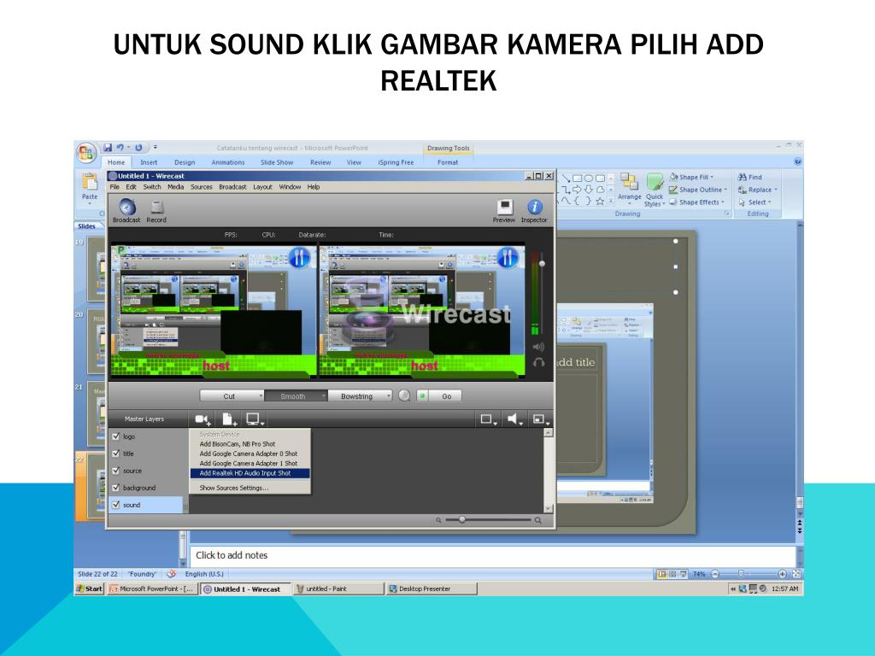
Task: Click the camera add-shot icon in Master Layers bar
Action: tap(203, 419)
